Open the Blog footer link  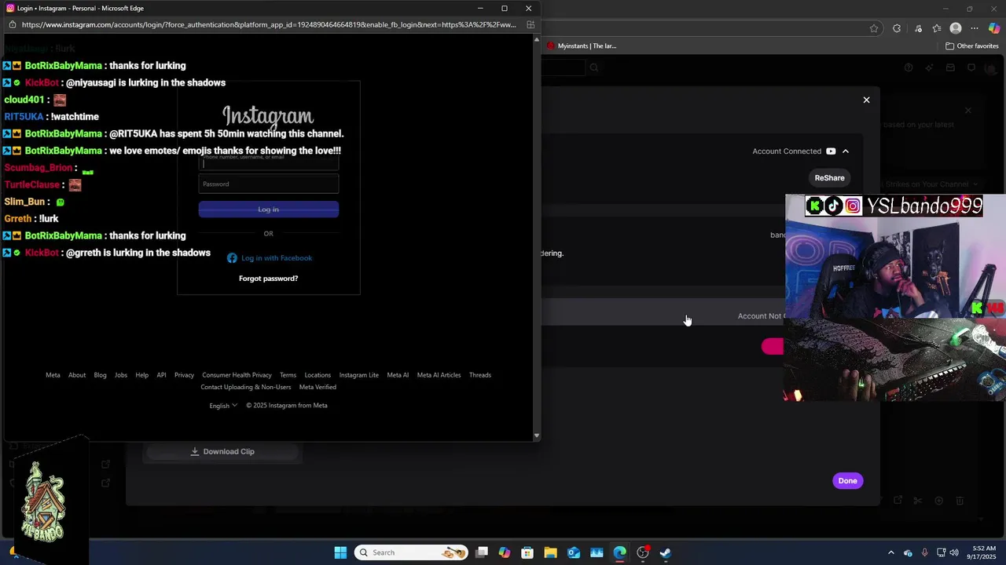100,375
